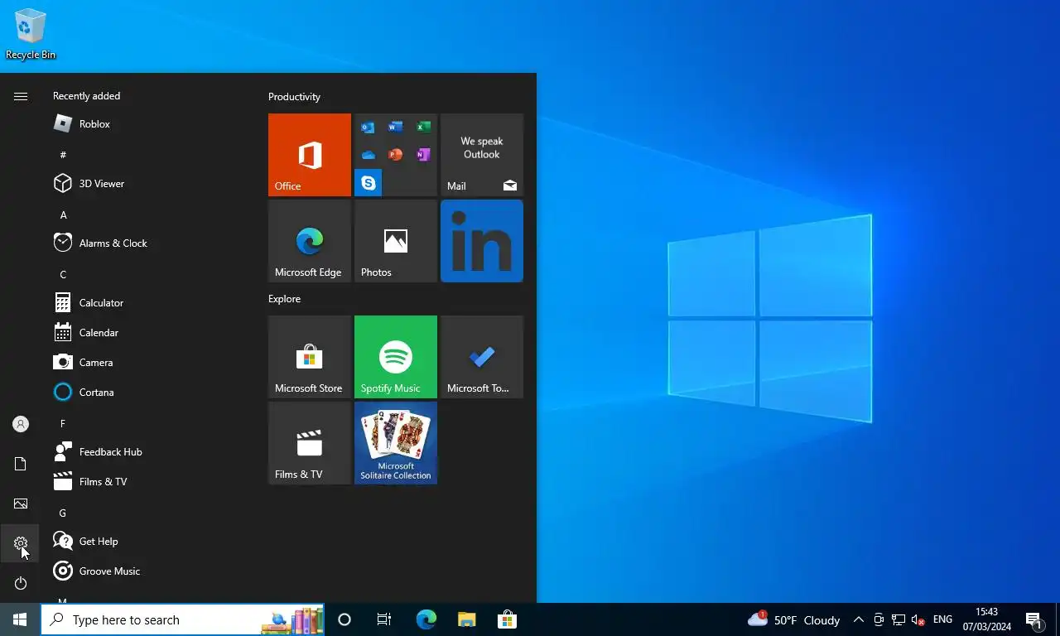Open the Mail tile

tap(482, 155)
